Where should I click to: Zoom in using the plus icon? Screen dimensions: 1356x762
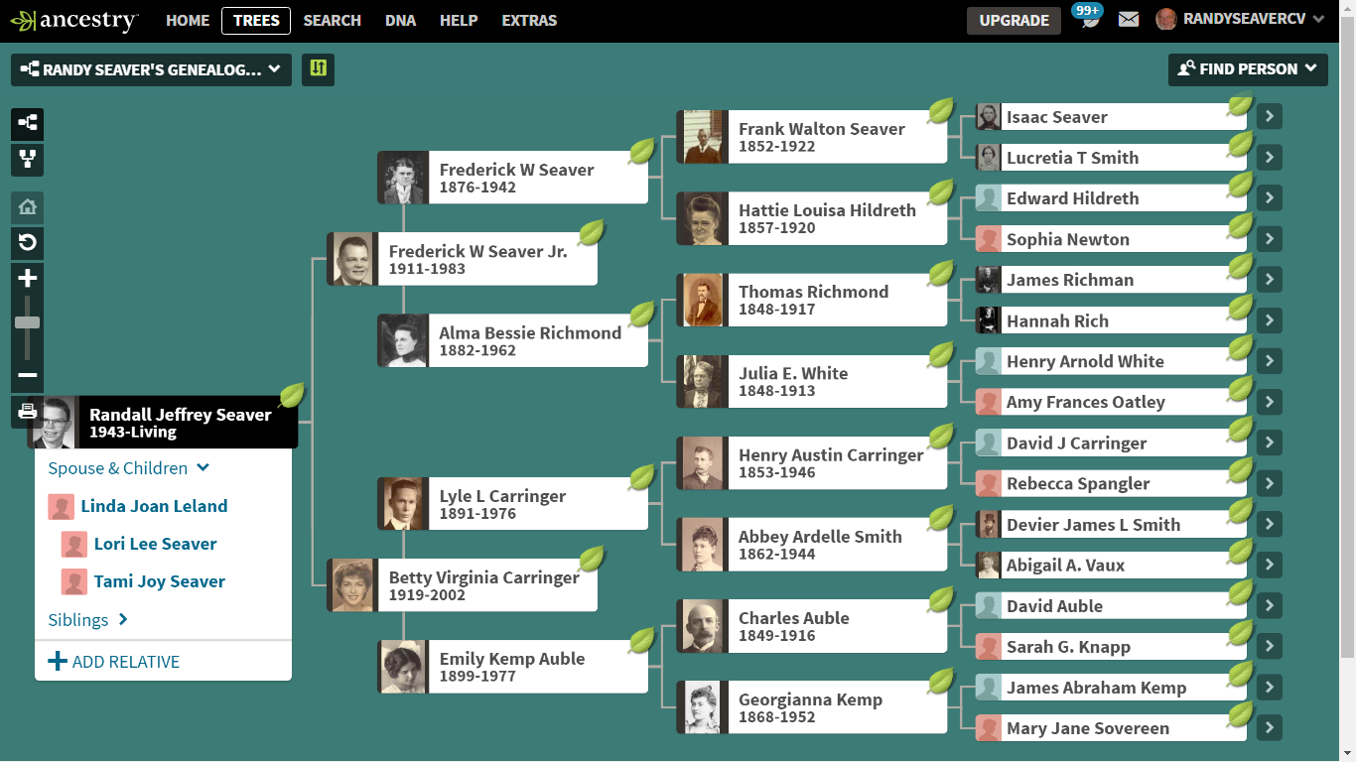pos(27,279)
